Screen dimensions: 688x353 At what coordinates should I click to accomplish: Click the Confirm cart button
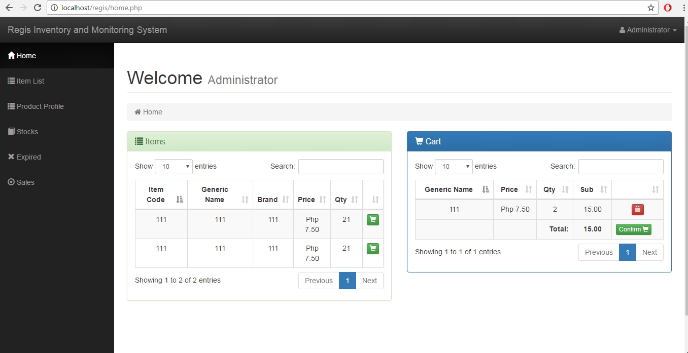tap(634, 229)
